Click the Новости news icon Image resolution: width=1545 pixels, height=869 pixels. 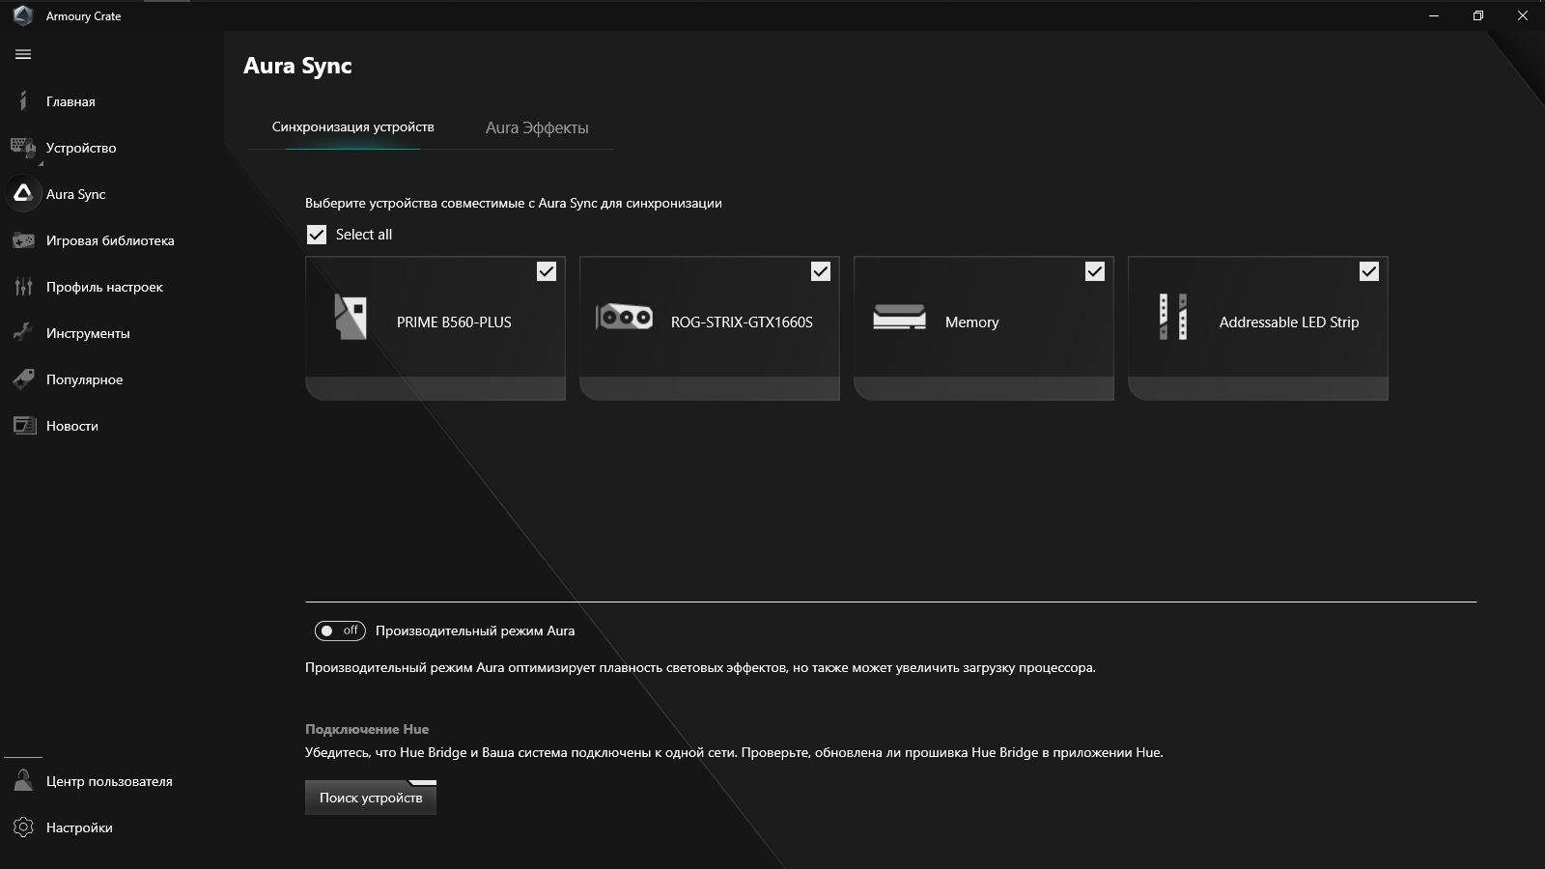click(23, 426)
